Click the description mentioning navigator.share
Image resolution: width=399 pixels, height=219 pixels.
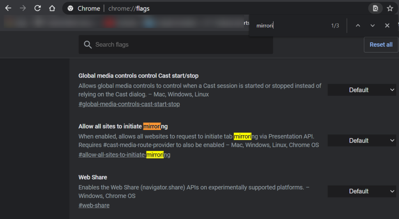pos(194,192)
